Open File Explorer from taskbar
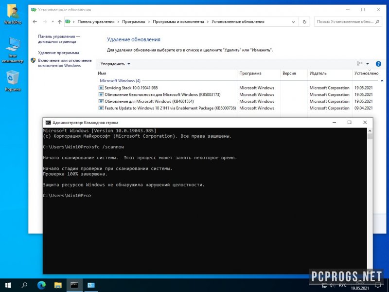The height and width of the screenshot is (292, 389). pos(58,285)
